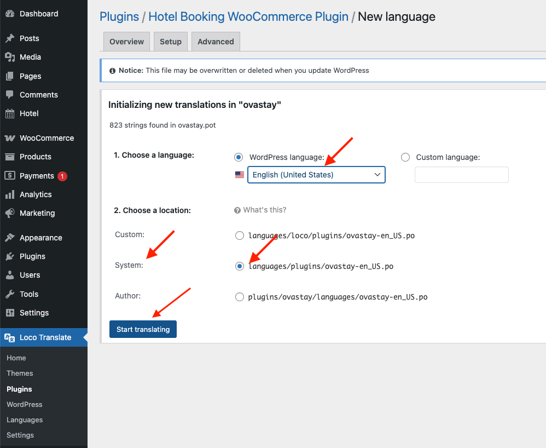Open Themes under Loco Translate submenu
Image resolution: width=546 pixels, height=448 pixels.
click(x=20, y=373)
